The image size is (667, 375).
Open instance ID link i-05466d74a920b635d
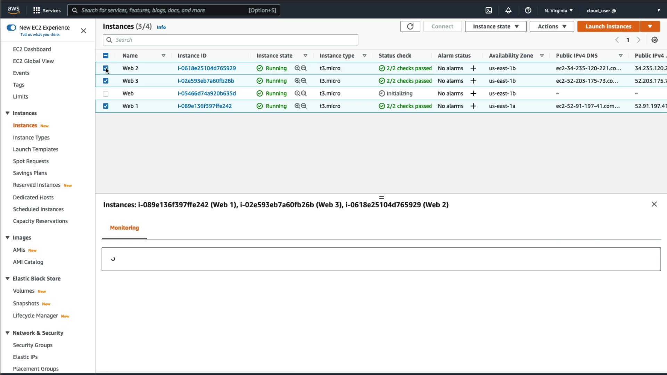(x=207, y=93)
